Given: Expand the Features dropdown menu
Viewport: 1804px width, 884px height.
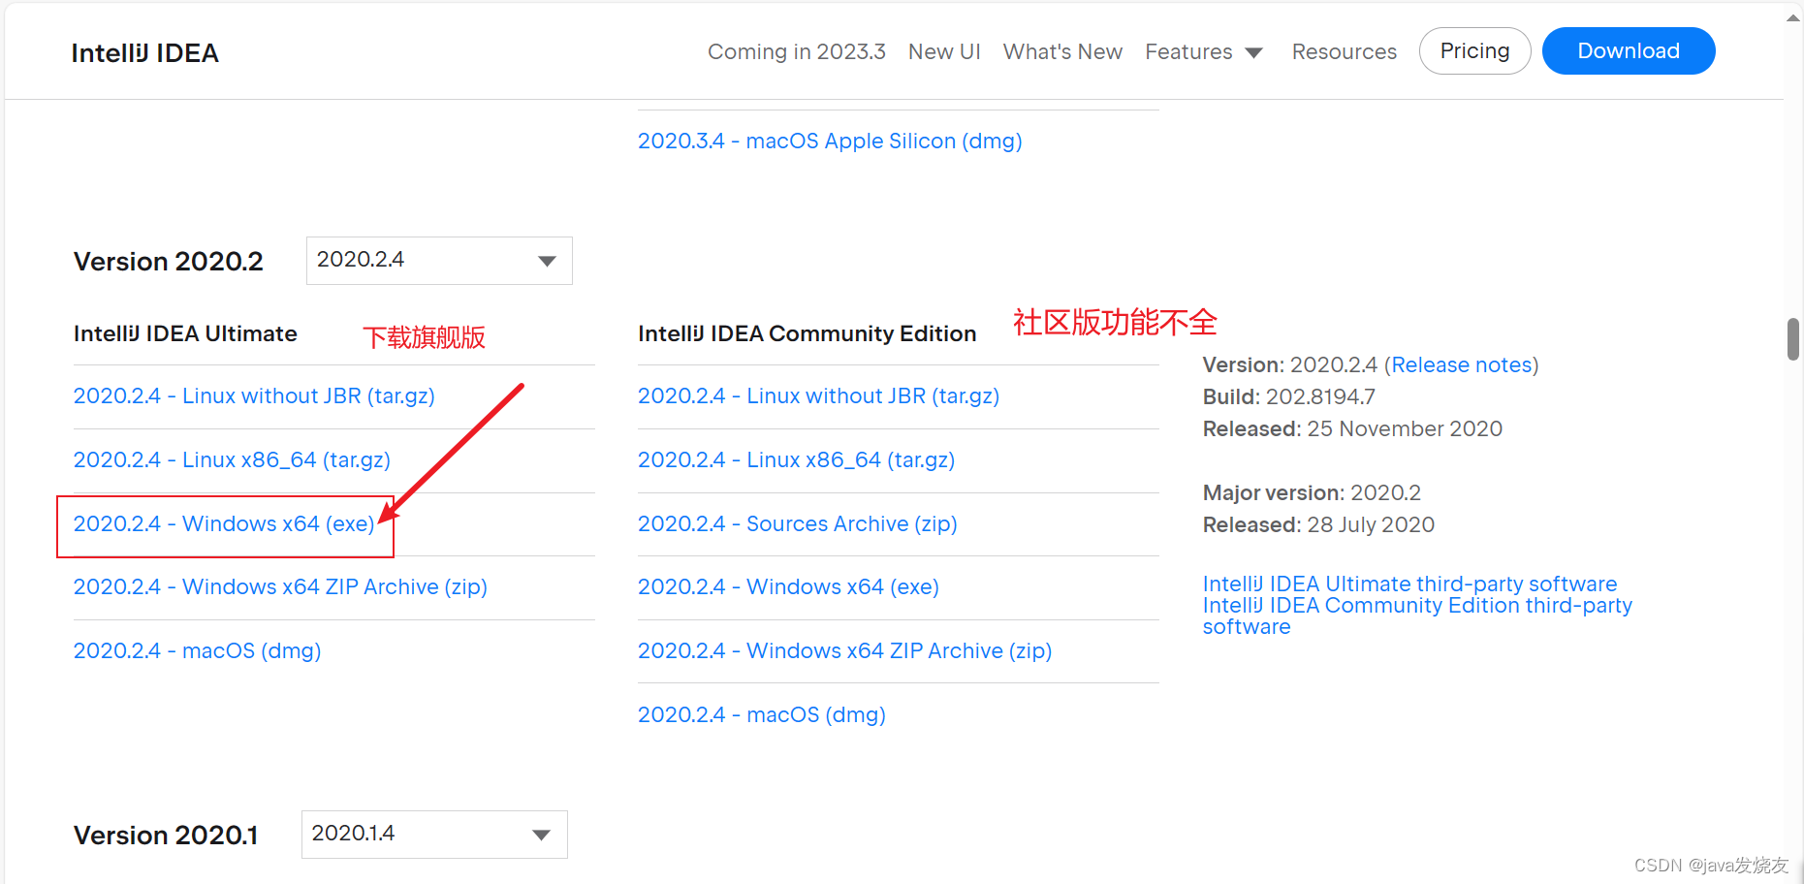Looking at the screenshot, I should [x=1204, y=51].
